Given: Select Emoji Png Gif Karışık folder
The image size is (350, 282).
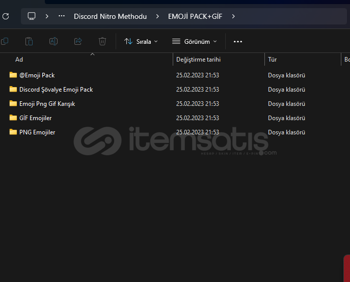Looking at the screenshot, I should click(x=47, y=104).
